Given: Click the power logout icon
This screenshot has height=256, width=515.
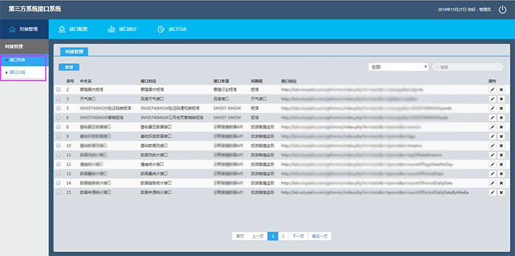Looking at the screenshot, I should point(503,10).
